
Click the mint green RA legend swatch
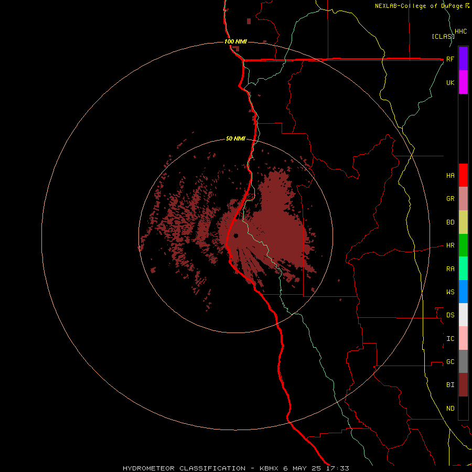point(463,269)
